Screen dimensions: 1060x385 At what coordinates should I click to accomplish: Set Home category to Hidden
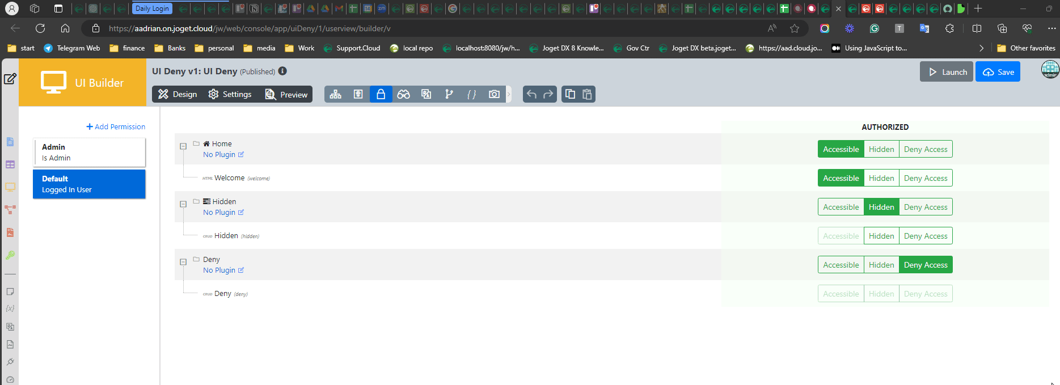881,149
